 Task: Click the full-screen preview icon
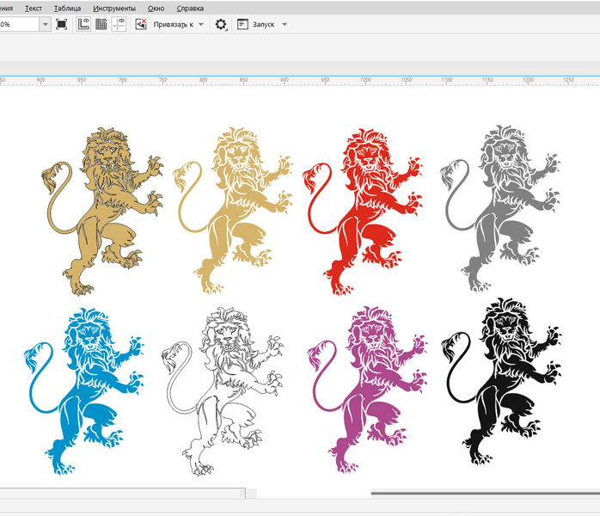(x=61, y=25)
